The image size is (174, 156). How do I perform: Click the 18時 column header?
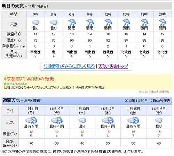pos(144,14)
